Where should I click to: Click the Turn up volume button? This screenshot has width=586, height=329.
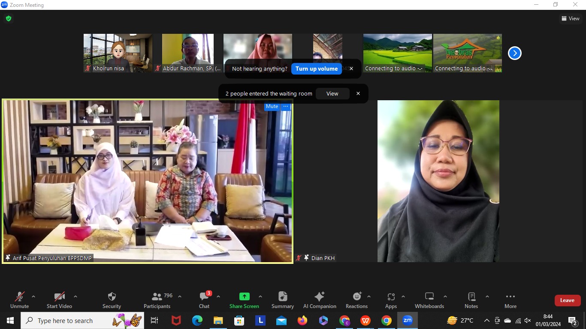[x=316, y=69]
